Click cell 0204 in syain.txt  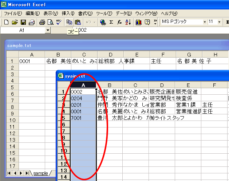tap(83, 98)
